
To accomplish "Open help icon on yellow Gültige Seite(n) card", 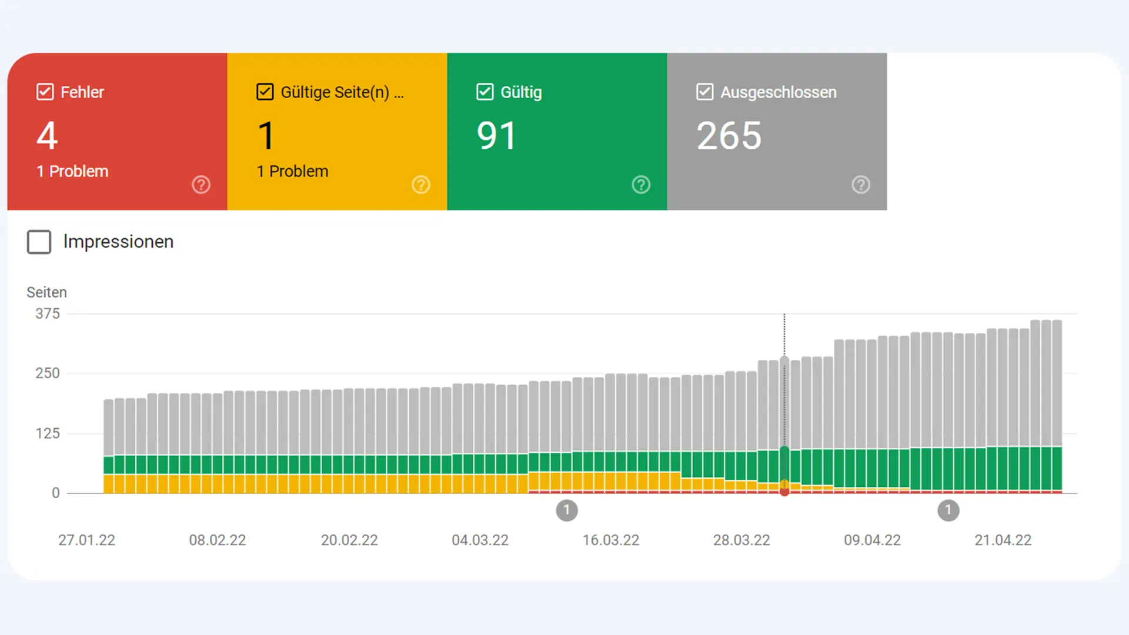I will pyautogui.click(x=421, y=185).
